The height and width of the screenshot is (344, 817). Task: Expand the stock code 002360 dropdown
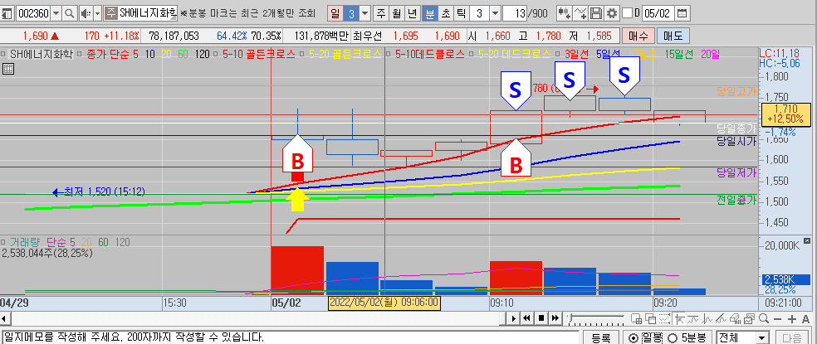[56, 13]
